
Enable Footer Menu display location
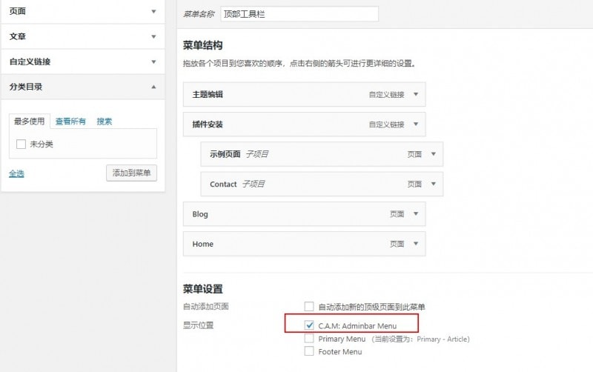tap(309, 351)
